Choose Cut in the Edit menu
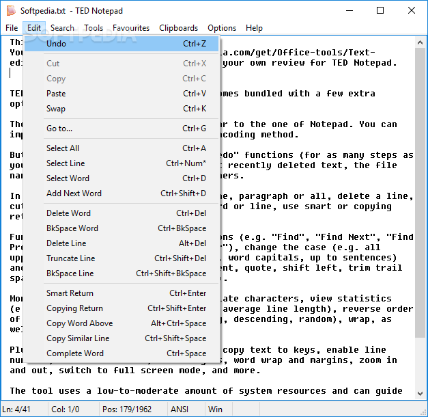The image size is (428, 417). [x=122, y=64]
